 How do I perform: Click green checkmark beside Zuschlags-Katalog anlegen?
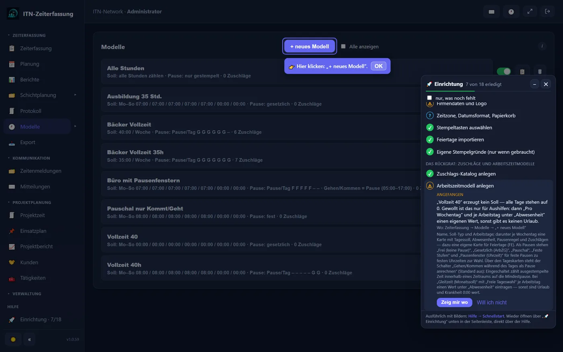[430, 174]
